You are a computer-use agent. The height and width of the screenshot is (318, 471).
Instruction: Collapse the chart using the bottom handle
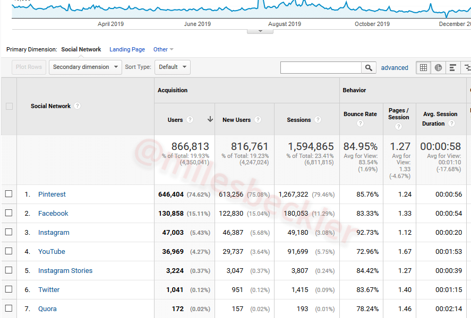point(260,31)
